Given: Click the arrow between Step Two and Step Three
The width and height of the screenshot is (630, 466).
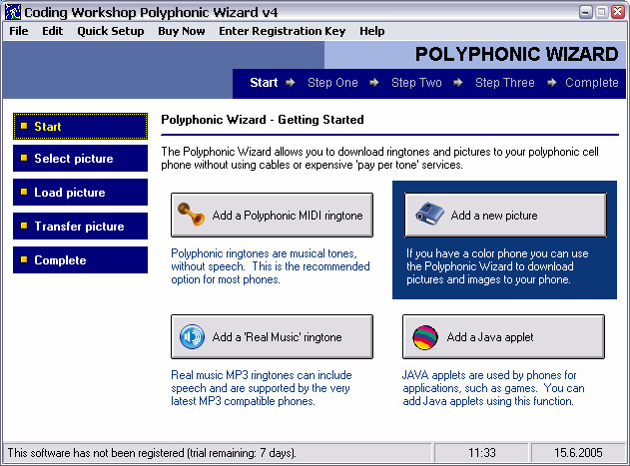Looking at the screenshot, I should point(458,83).
